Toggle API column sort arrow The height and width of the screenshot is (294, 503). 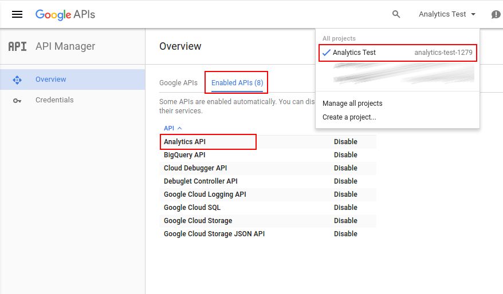click(x=180, y=128)
